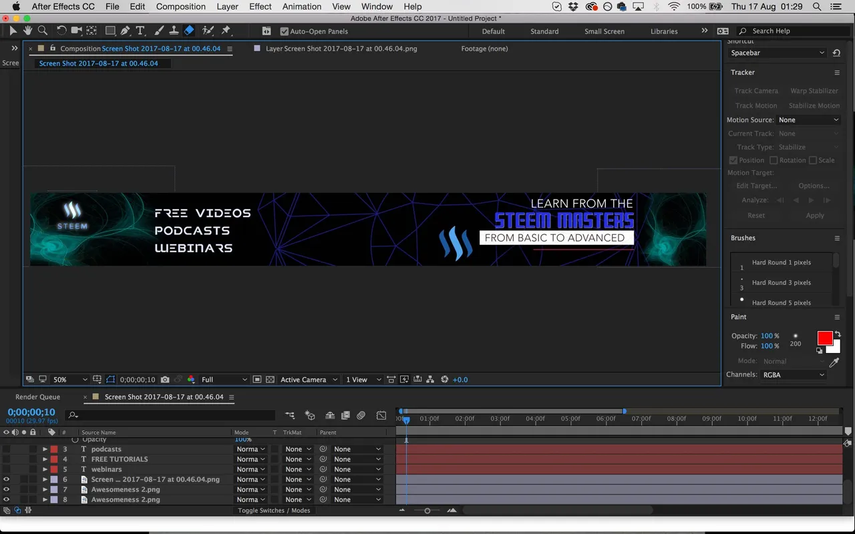Image resolution: width=855 pixels, height=534 pixels.
Task: Click the paint eyedropper icon
Action: point(834,362)
